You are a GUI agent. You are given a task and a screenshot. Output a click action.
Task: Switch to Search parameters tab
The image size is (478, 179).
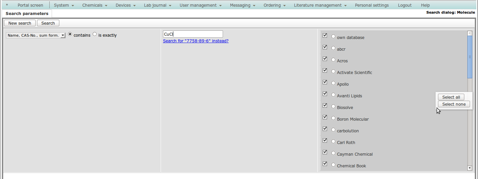coord(27,14)
